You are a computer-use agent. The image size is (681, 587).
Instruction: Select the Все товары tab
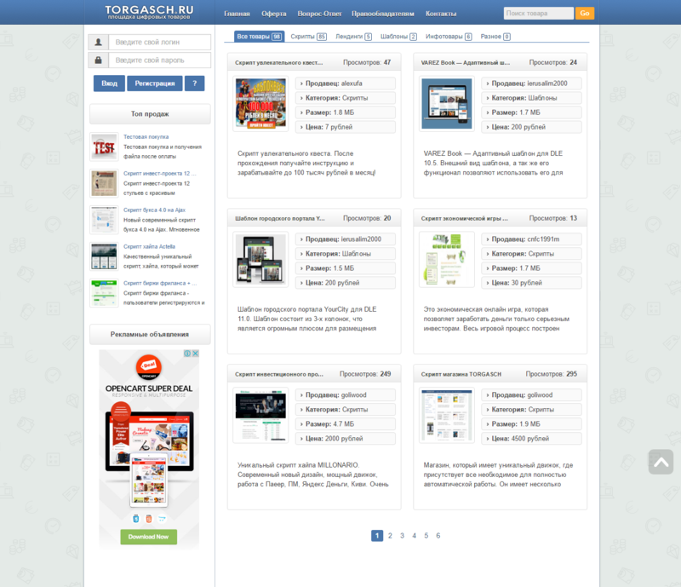[259, 37]
